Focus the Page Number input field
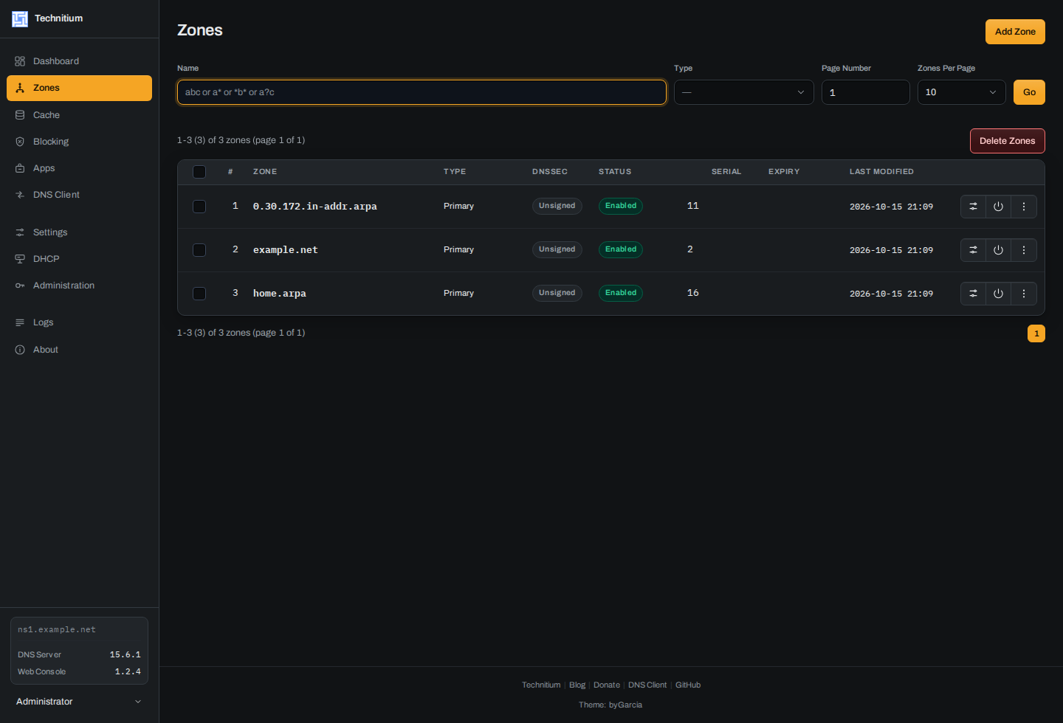 coord(865,92)
